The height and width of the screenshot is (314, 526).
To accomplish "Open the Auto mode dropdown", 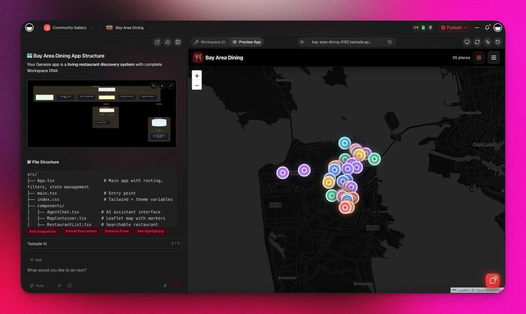I will pyautogui.click(x=39, y=286).
